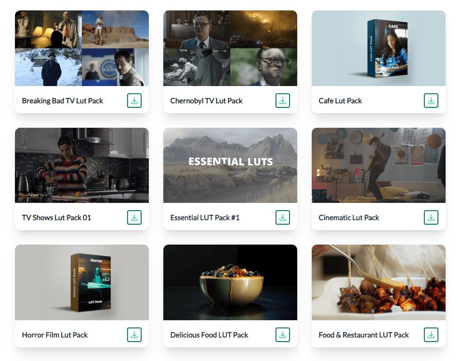The image size is (461, 361).
Task: Open the Breaking Bad collage thumbnail
Action: point(82,48)
